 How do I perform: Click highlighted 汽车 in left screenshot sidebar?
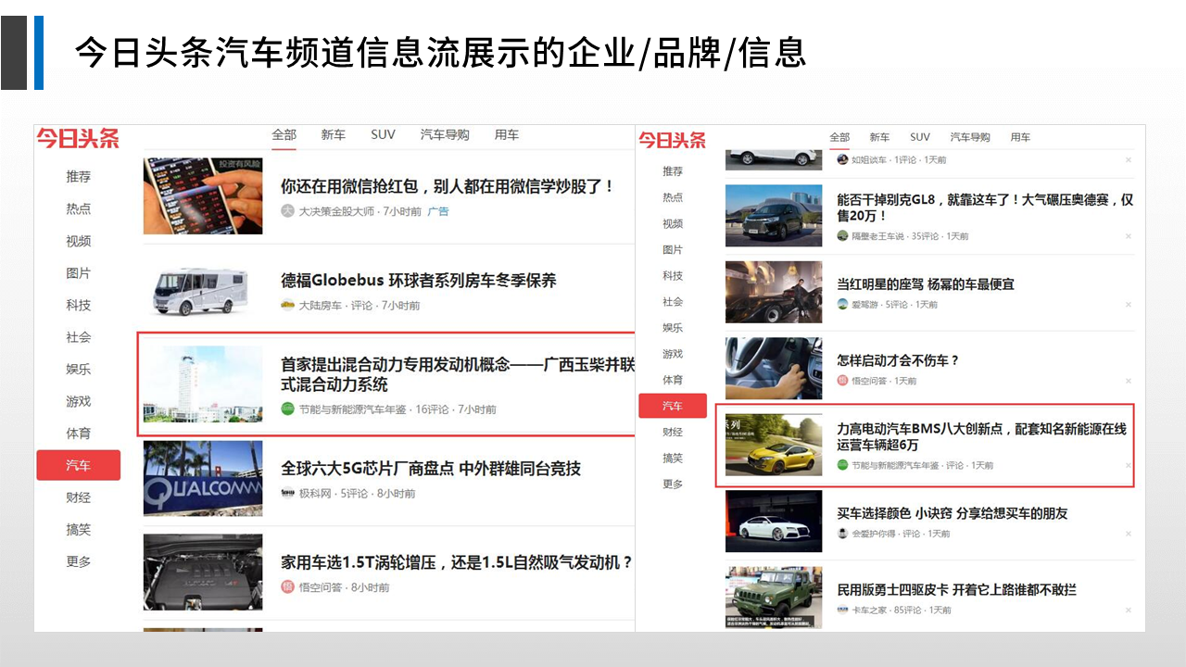point(79,465)
